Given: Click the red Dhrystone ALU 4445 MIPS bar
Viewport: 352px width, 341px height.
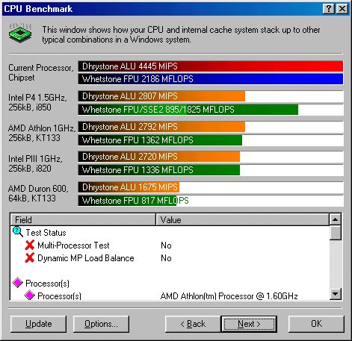Looking at the screenshot, I should tap(211, 66).
